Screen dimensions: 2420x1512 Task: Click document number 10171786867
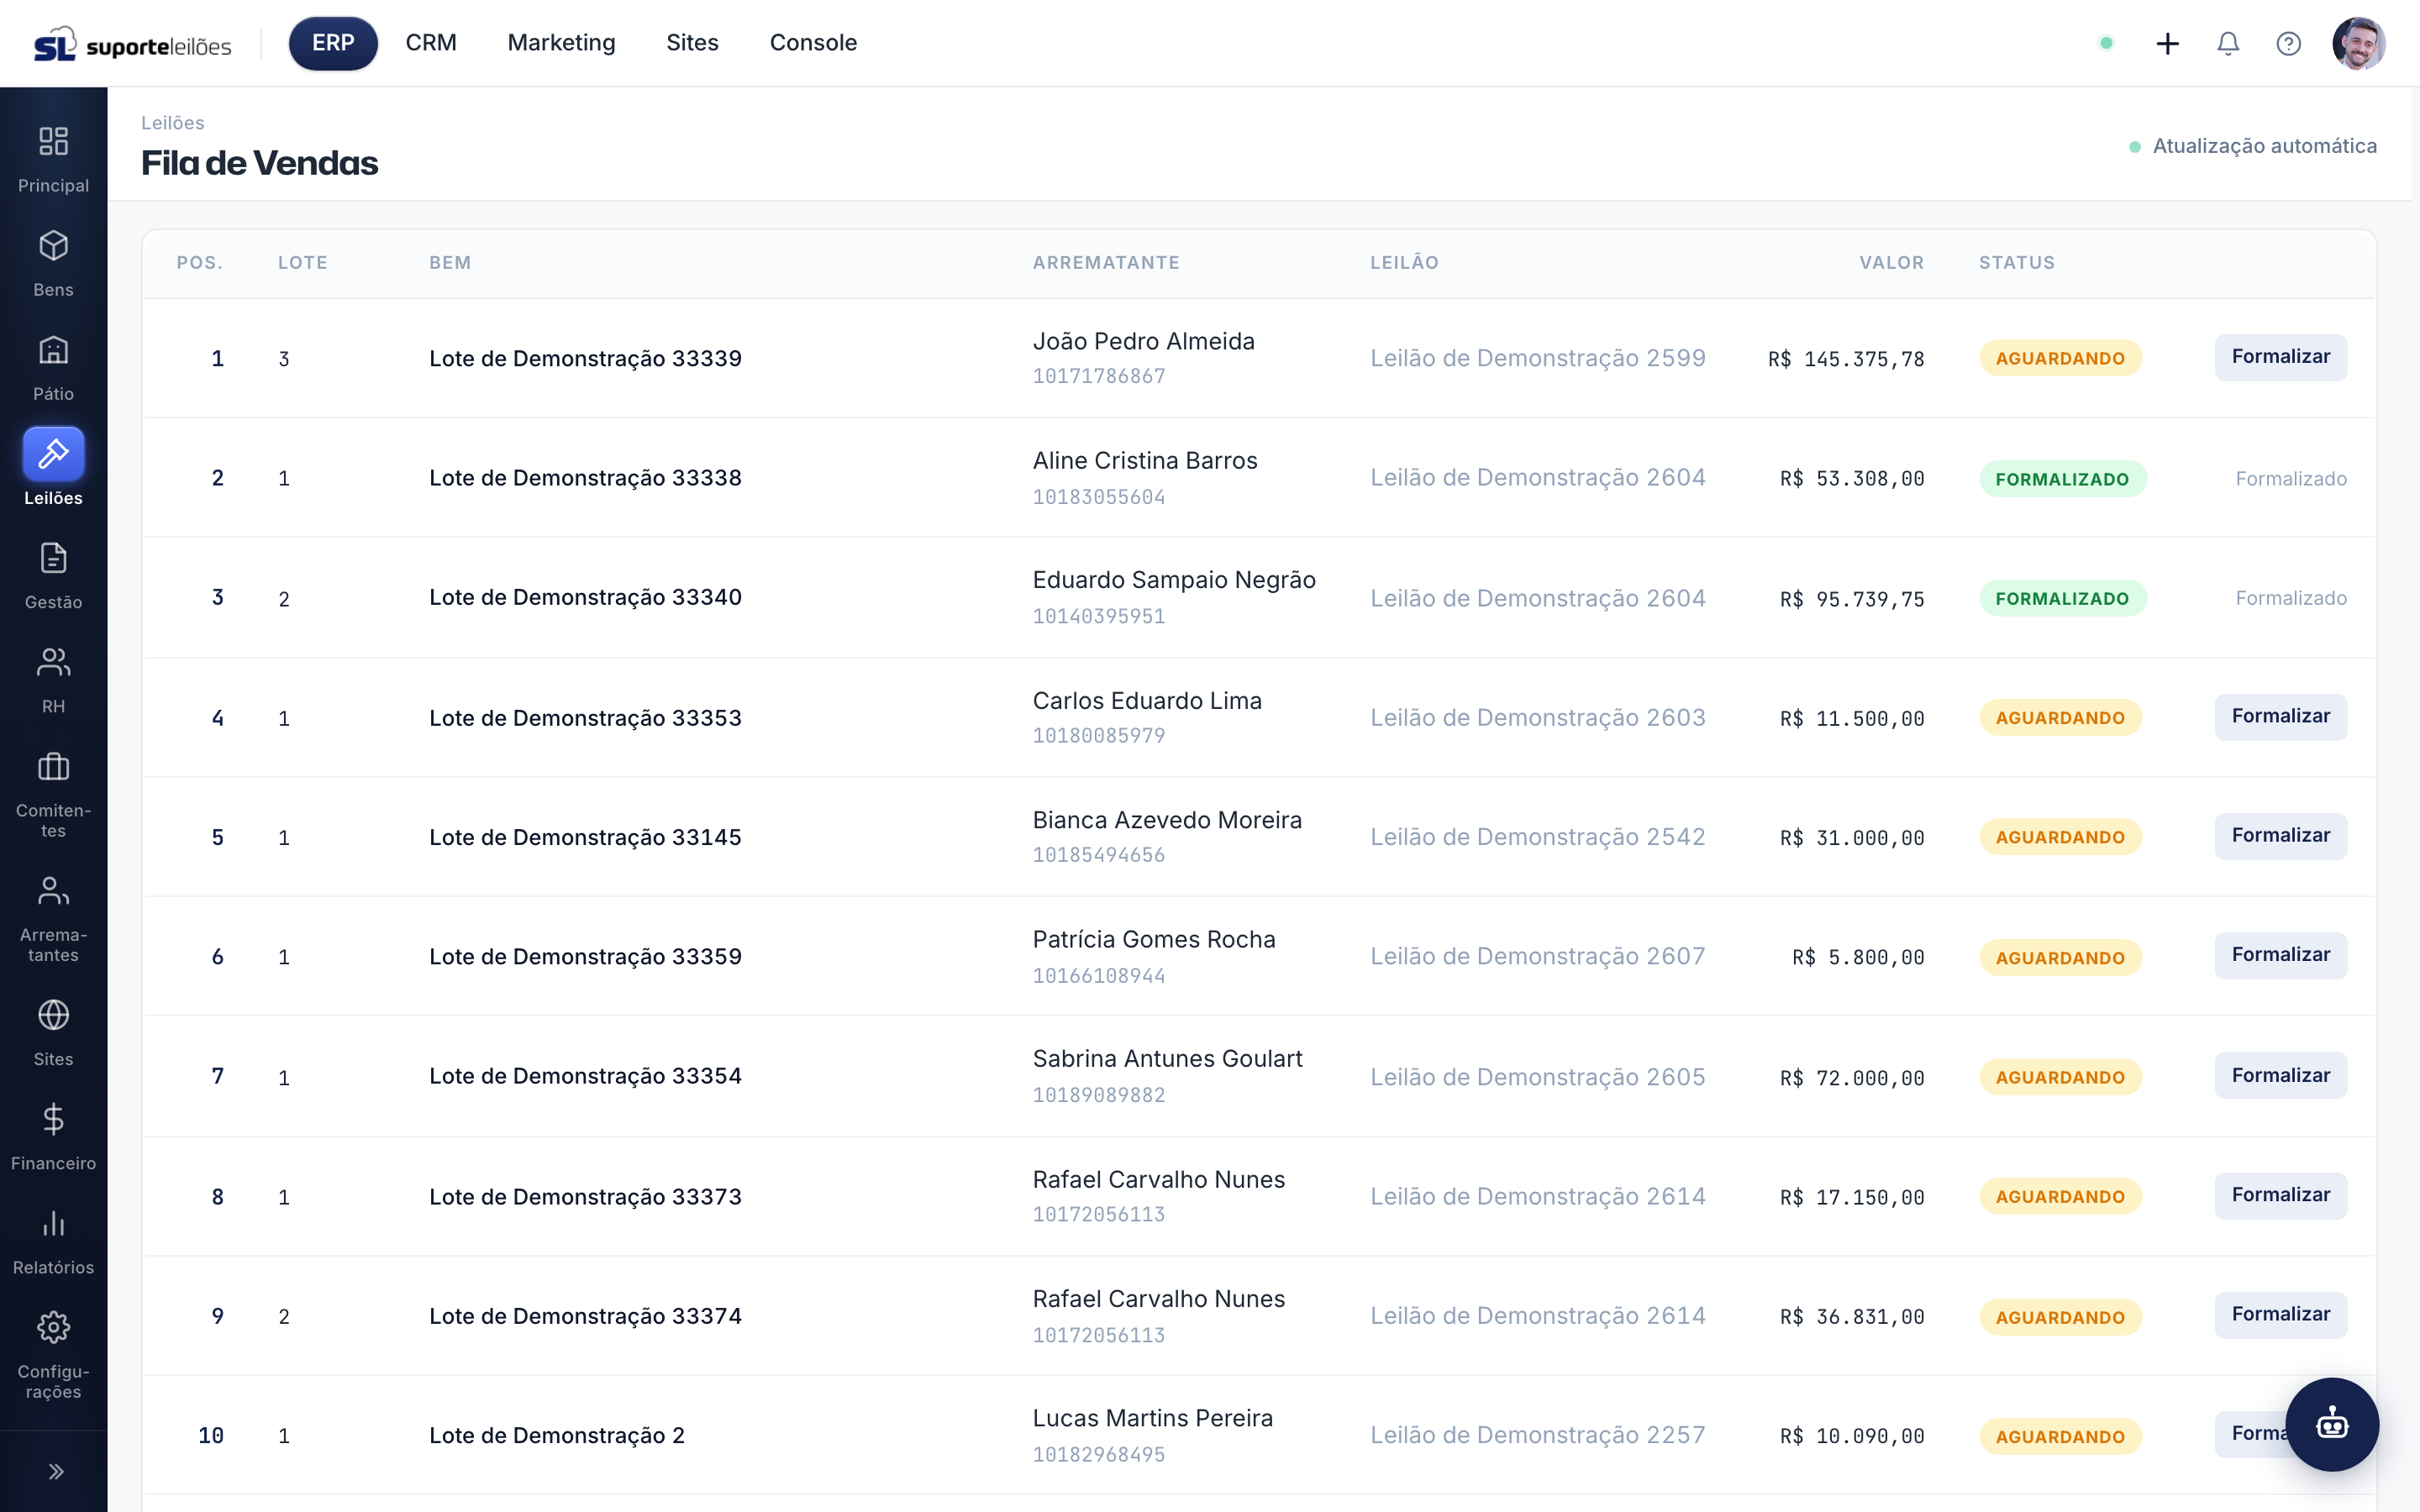pos(1099,376)
